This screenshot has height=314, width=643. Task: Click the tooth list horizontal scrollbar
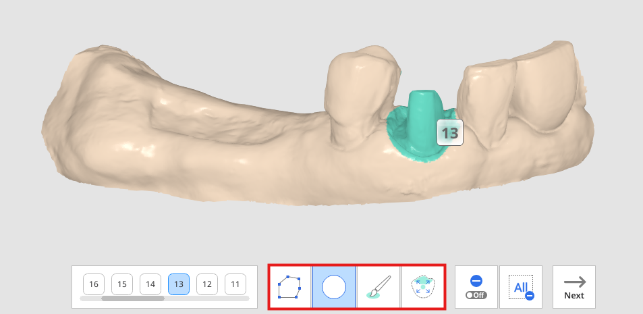pos(165,298)
